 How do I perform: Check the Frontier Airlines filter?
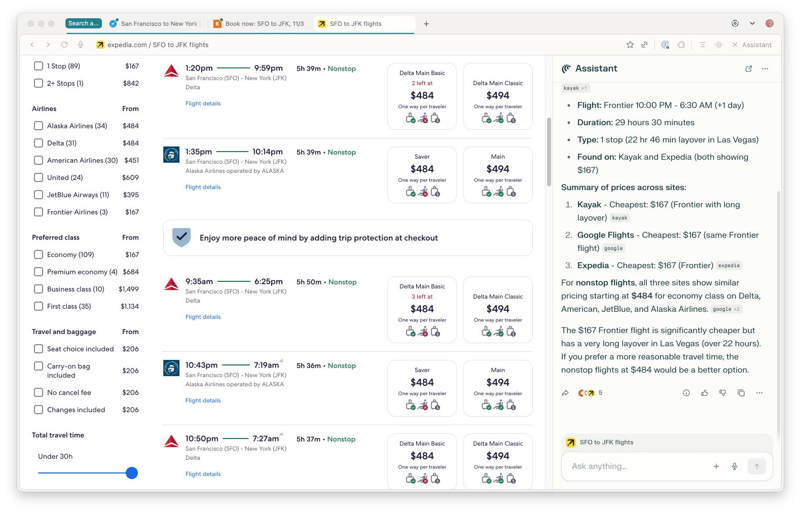coord(39,212)
